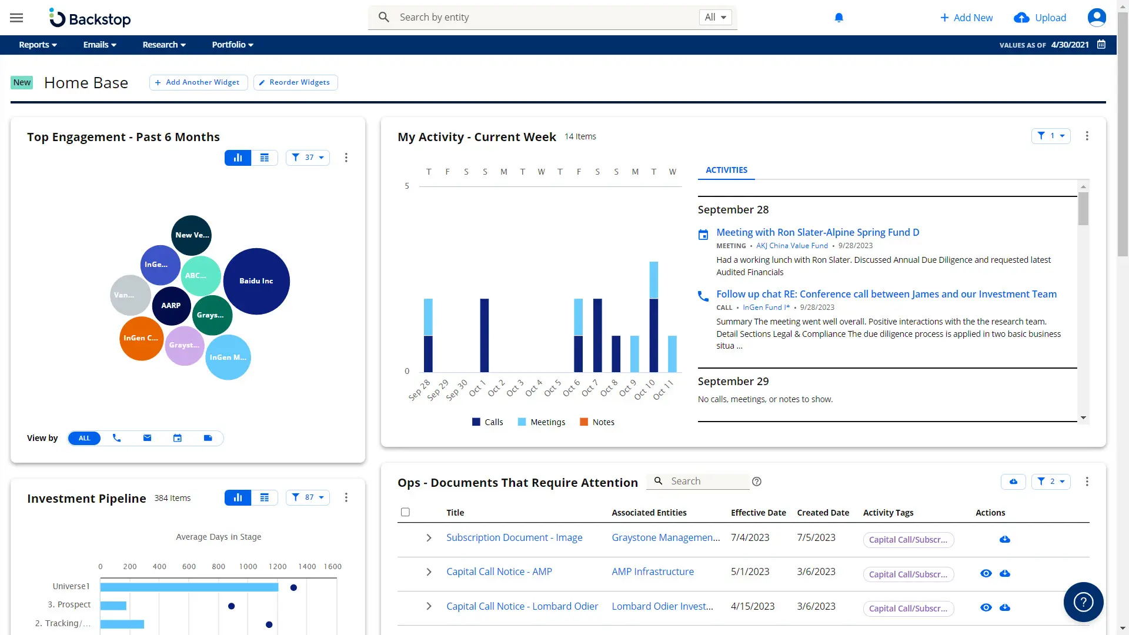The image size is (1129, 635).
Task: Open the Top Engagement widget options menu
Action: click(x=346, y=158)
